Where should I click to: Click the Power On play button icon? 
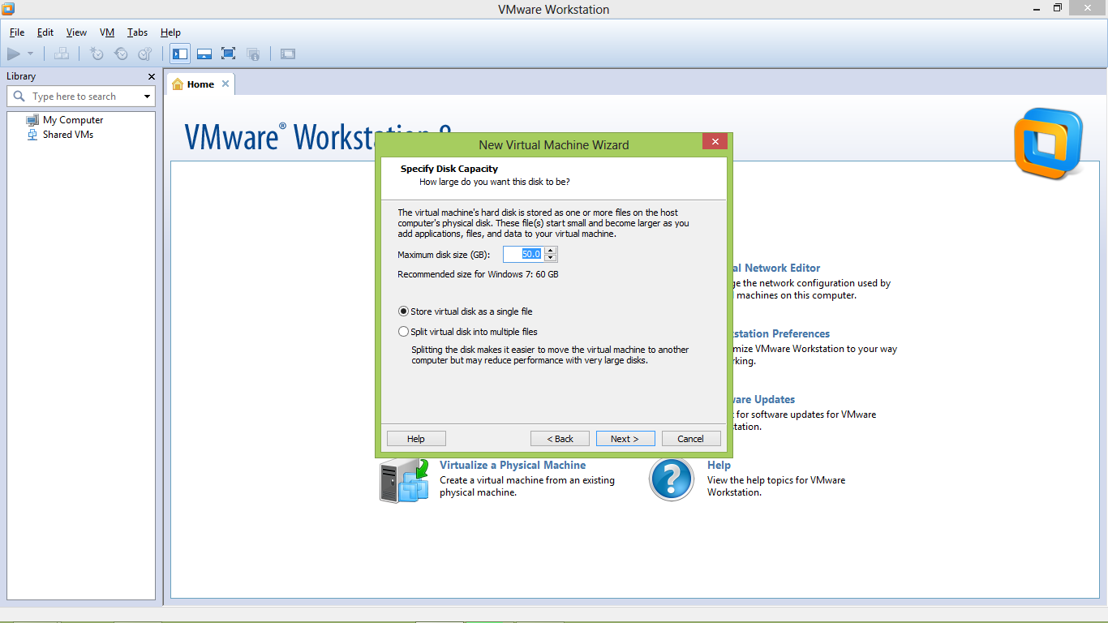(14, 54)
